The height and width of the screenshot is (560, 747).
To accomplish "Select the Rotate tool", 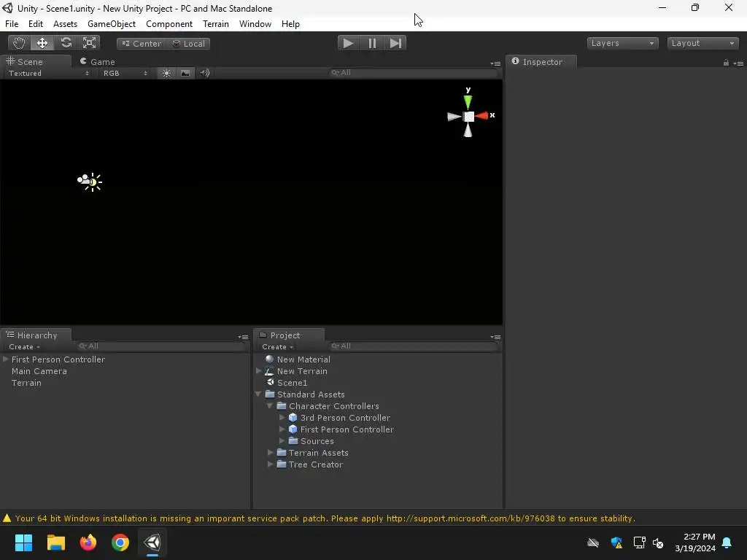I will (x=66, y=43).
